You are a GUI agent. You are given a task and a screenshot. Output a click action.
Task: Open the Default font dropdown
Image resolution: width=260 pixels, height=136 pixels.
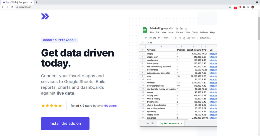207,38
